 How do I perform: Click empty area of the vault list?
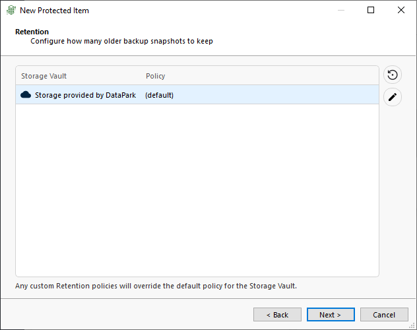(197, 190)
